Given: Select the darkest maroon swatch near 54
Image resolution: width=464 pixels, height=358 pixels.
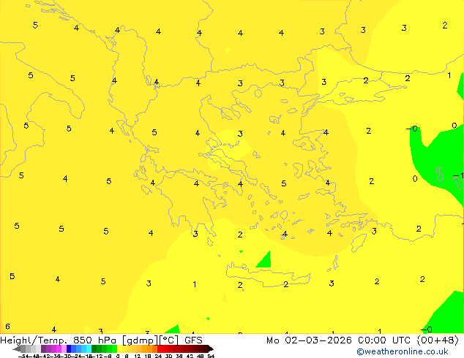Looking at the screenshot, I should pos(210,349).
